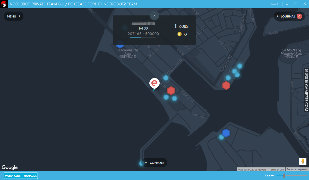Collapse the profile panel with the up chevron
This screenshot has height=180, width=309.
(x=154, y=16)
